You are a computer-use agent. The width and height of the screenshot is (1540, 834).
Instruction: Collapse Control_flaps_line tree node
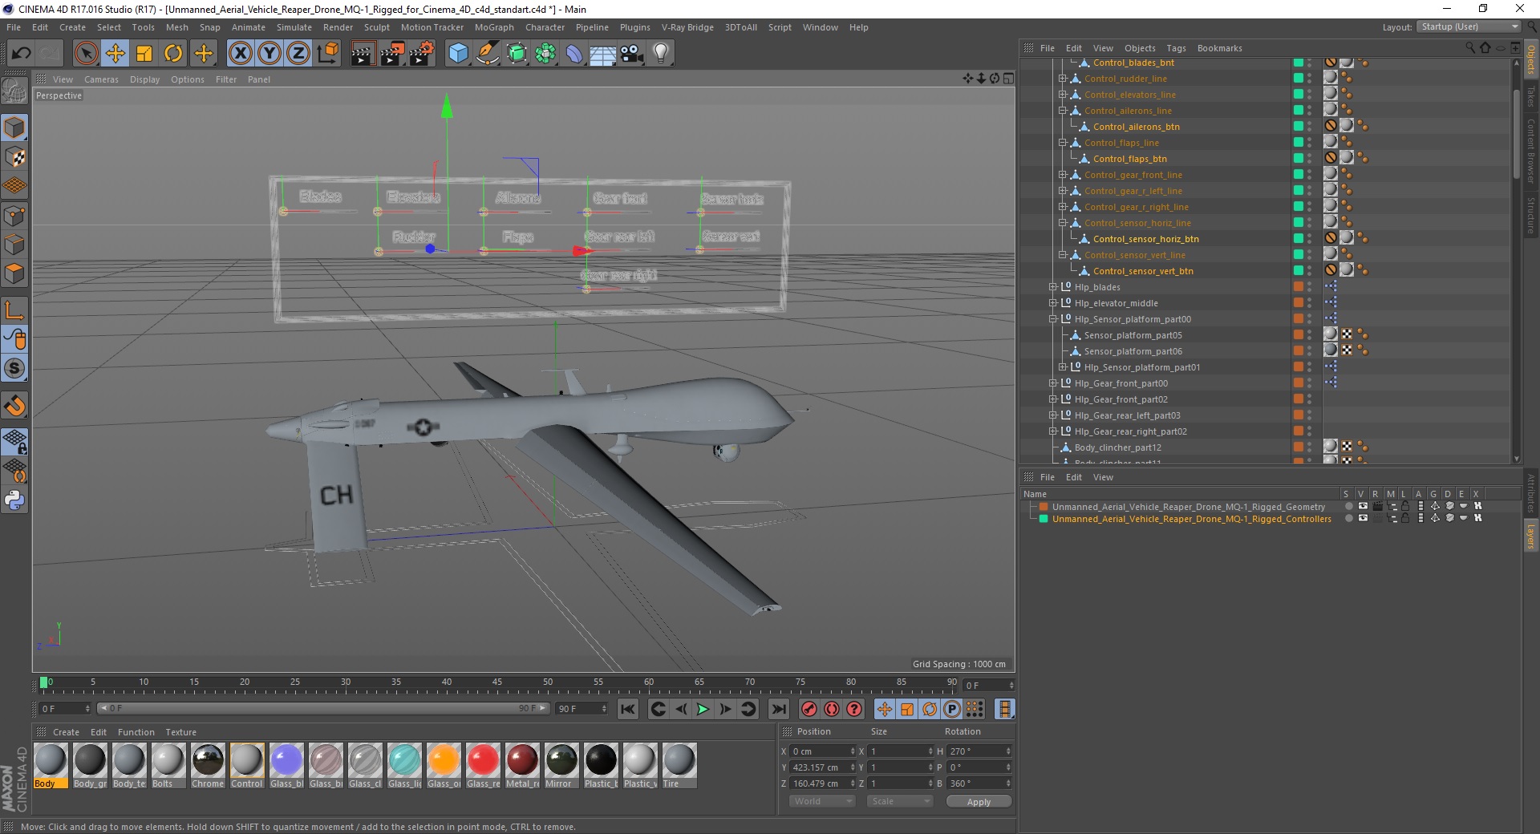pos(1062,143)
